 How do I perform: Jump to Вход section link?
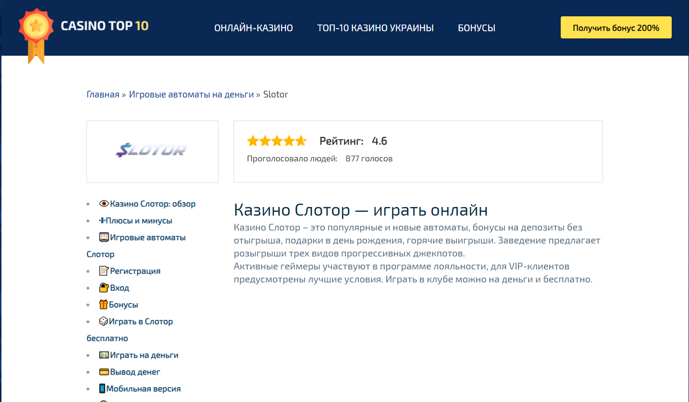click(120, 288)
